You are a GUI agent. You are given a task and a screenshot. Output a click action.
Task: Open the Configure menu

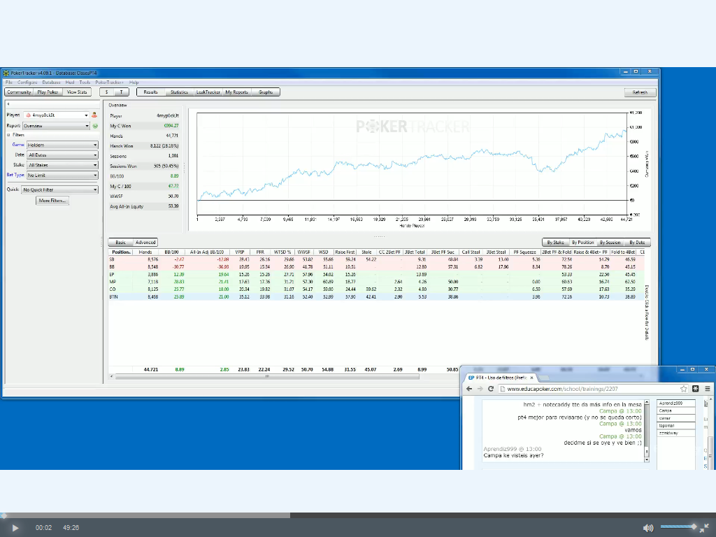(27, 83)
